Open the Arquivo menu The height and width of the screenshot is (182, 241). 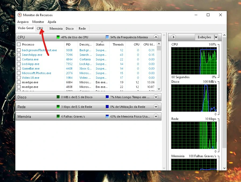pyautogui.click(x=23, y=22)
